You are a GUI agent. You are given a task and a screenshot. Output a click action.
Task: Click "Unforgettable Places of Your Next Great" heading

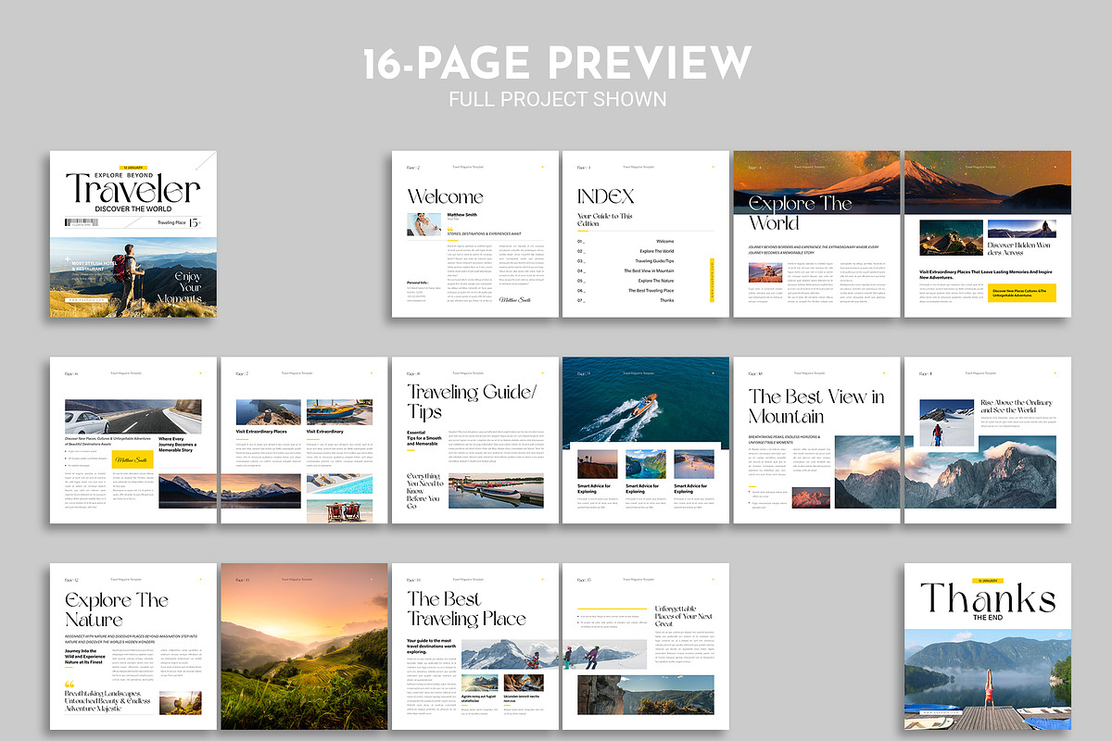pos(683,615)
